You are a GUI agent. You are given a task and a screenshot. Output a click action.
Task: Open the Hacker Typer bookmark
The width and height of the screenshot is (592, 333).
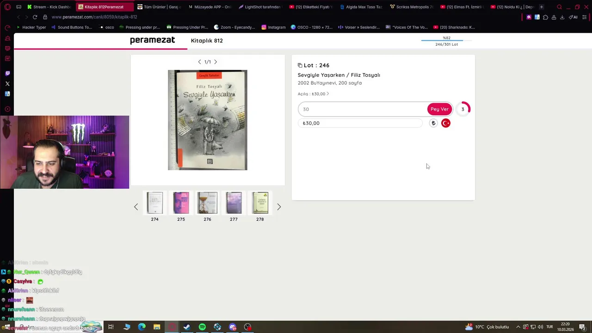[x=31, y=27]
